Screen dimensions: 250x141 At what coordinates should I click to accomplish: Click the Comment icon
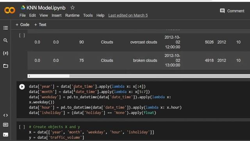coord(222,11)
